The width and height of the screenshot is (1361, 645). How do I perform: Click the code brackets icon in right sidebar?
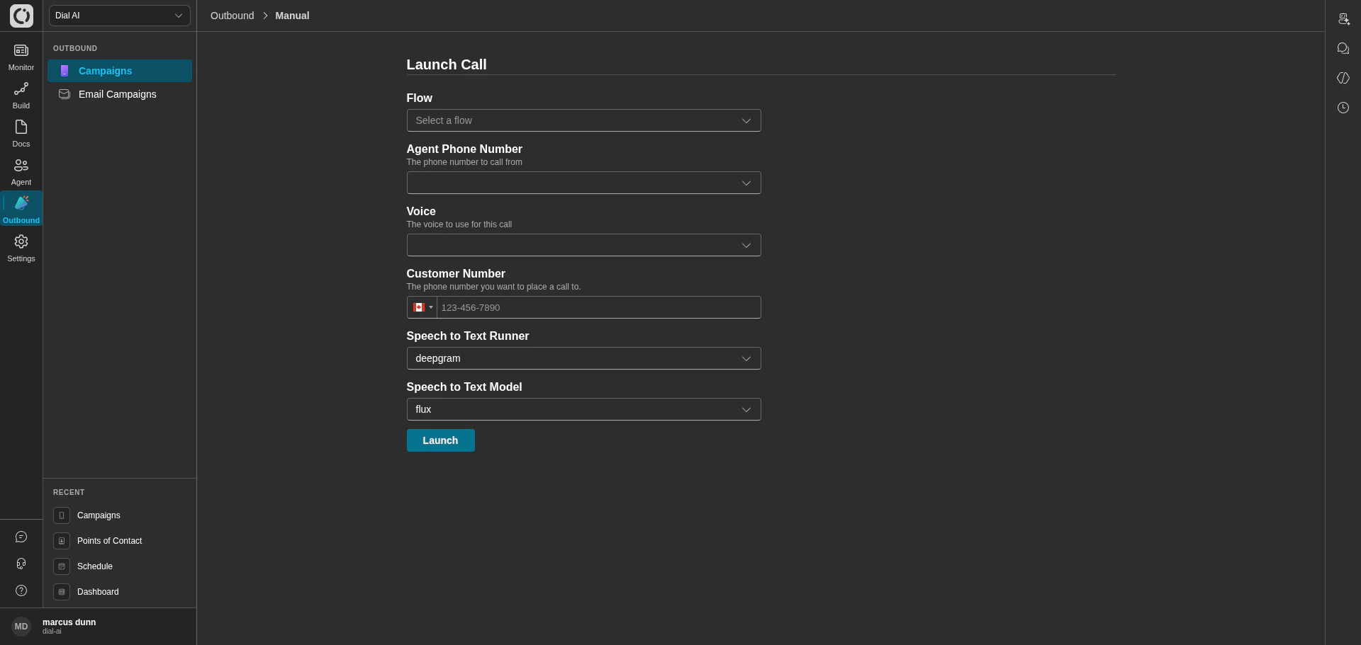(1343, 78)
